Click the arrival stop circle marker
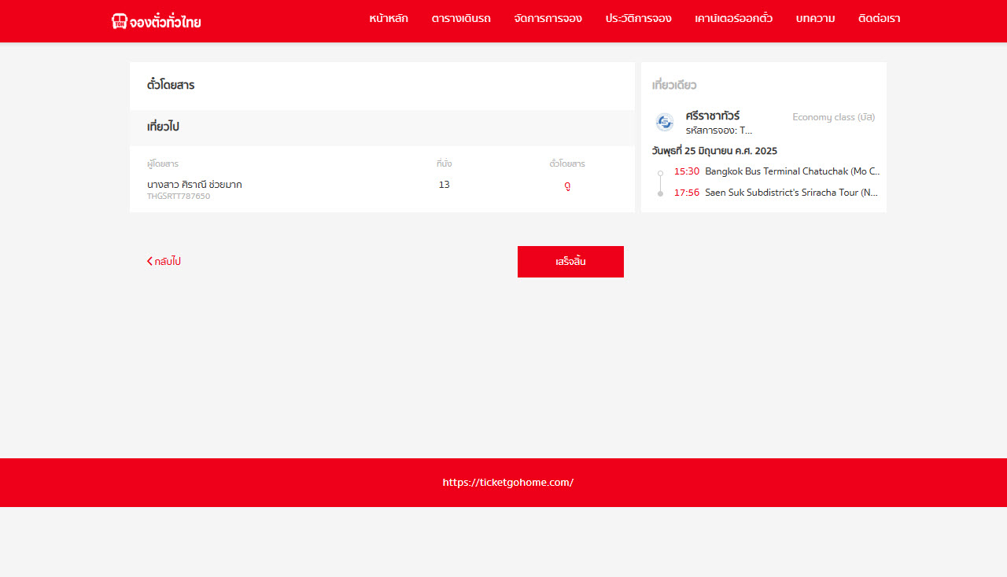This screenshot has height=577, width=1007. pos(660,193)
